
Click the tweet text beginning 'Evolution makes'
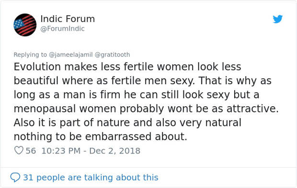[146, 101]
